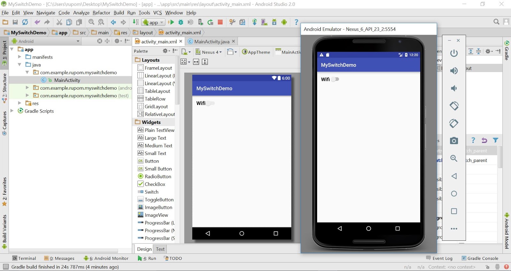511x271 pixels.
Task: Open the Android project view dropdown
Action: pyautogui.click(x=46, y=41)
